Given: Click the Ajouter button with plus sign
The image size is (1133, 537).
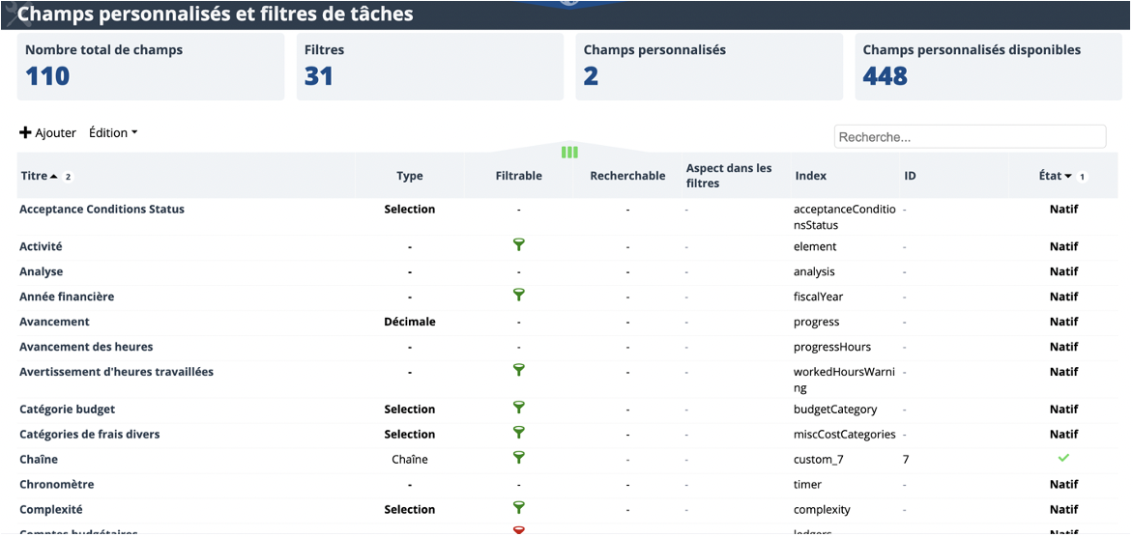Looking at the screenshot, I should (x=47, y=133).
